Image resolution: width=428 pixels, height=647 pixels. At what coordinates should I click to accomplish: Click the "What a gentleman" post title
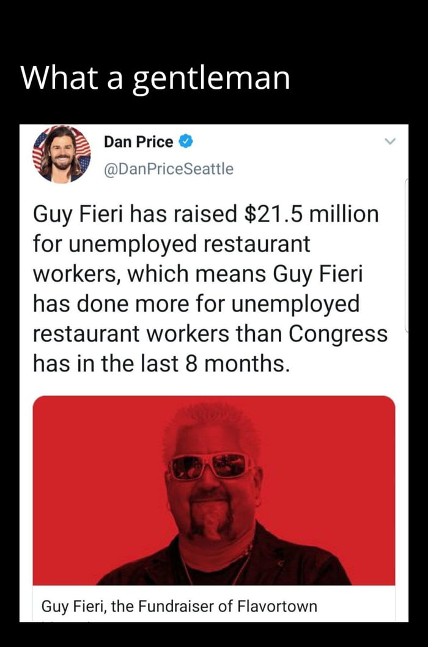click(155, 78)
